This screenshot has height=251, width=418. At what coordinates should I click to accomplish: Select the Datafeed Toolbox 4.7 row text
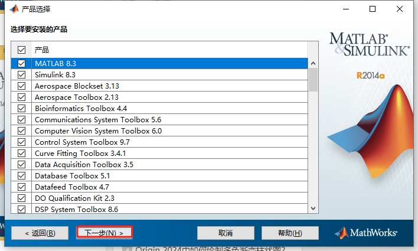click(72, 187)
